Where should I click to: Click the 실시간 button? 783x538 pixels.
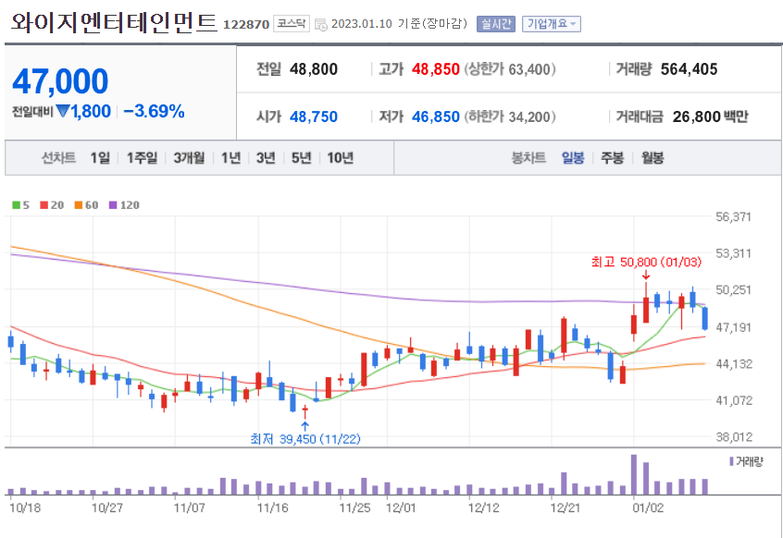point(496,24)
